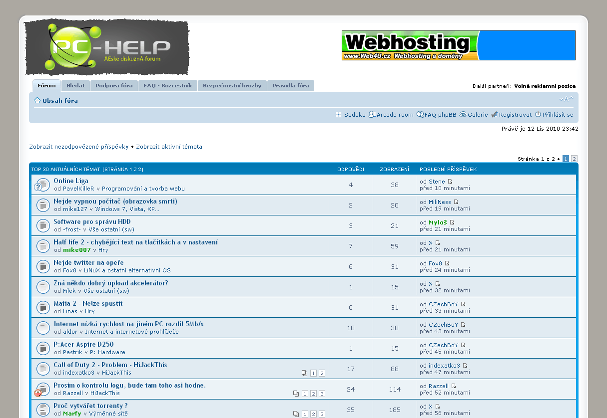Open user CZechBoY's profile in Mafia 2 row
The height and width of the screenshot is (418, 607).
[x=443, y=304]
